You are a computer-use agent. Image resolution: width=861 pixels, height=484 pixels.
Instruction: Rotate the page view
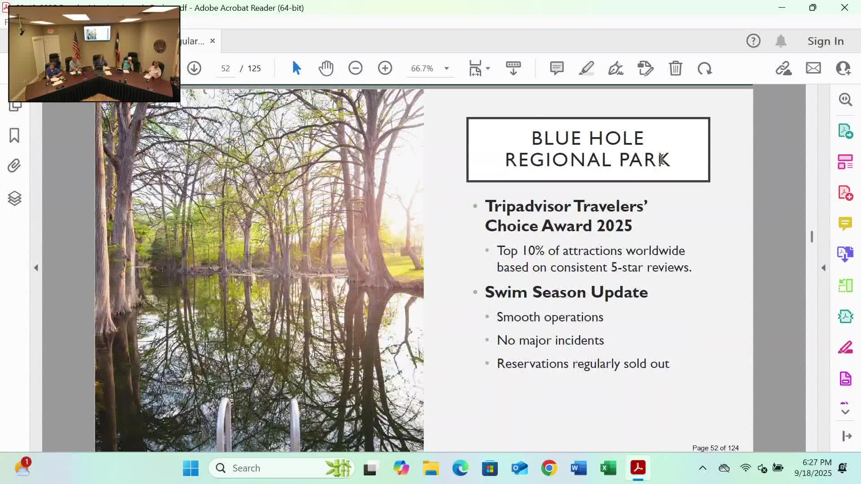tap(704, 68)
